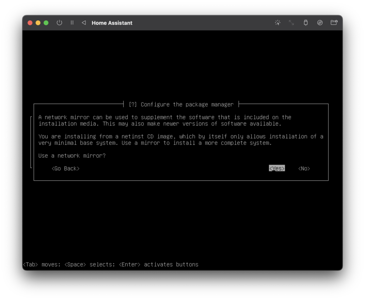Open the shared folder icon
This screenshot has width=365, height=300.
point(334,22)
